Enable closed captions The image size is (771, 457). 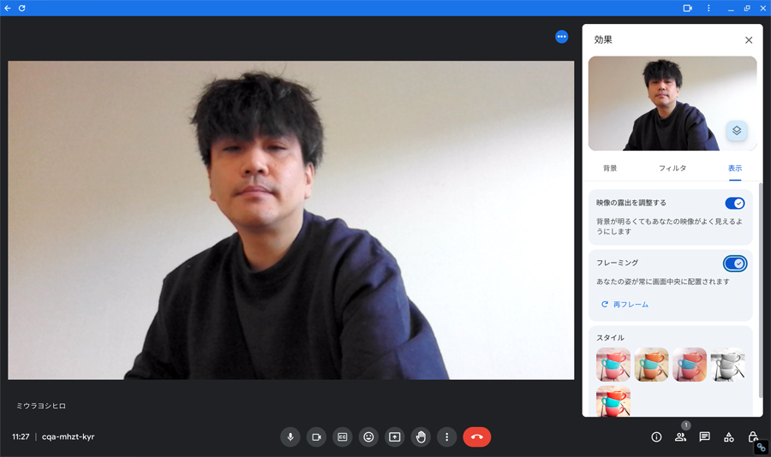[342, 436]
